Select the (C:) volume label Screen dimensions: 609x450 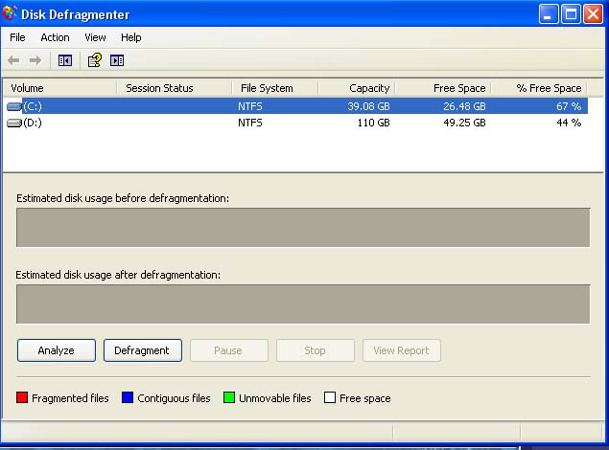click(33, 106)
